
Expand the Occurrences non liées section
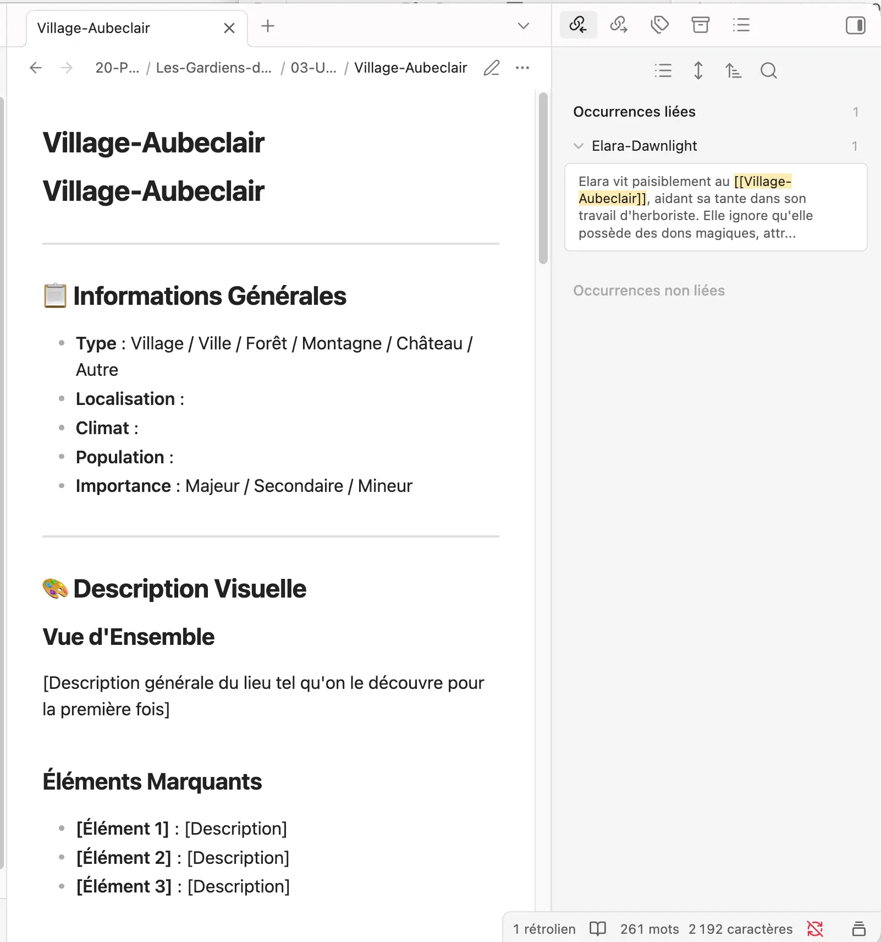point(649,291)
